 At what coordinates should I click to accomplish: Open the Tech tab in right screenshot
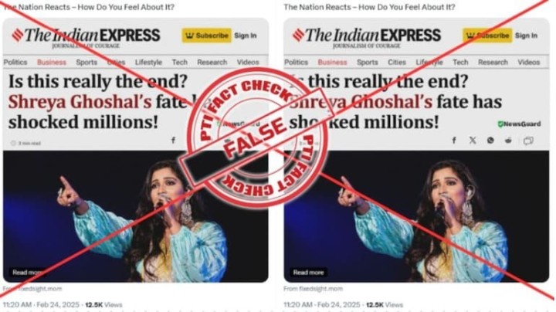pos(460,62)
